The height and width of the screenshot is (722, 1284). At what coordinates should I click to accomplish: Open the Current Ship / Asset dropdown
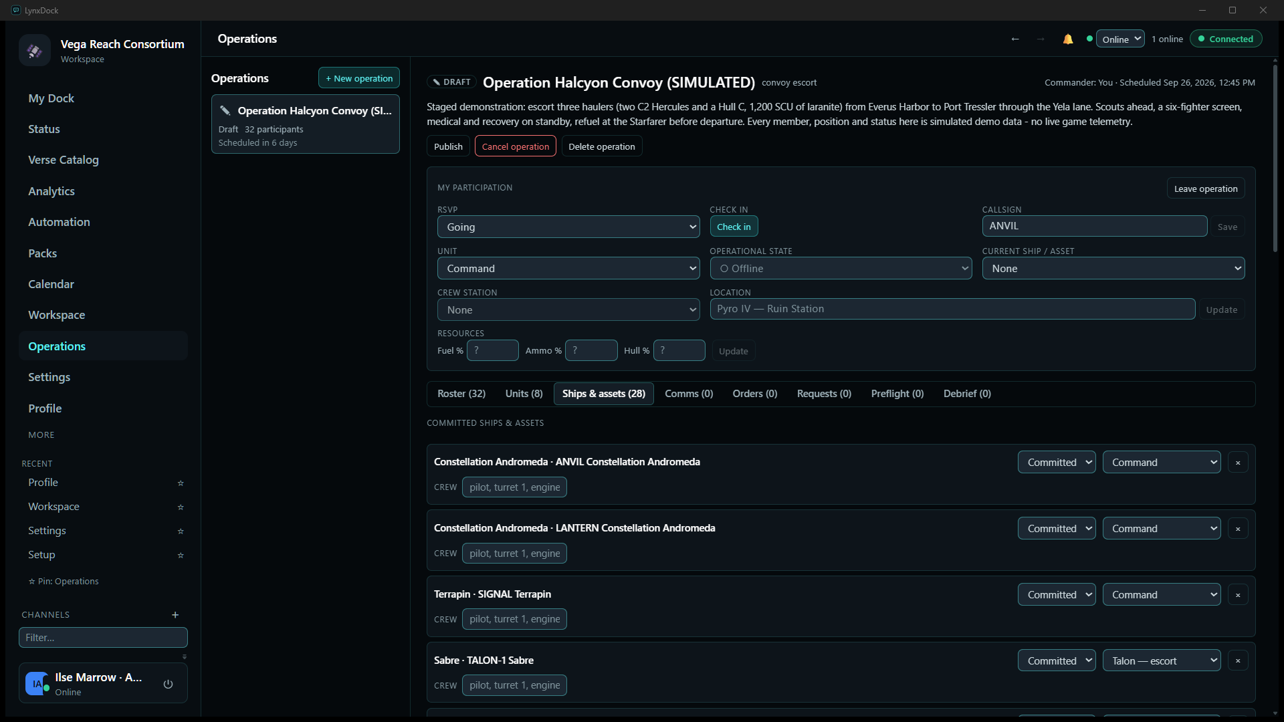(x=1113, y=268)
